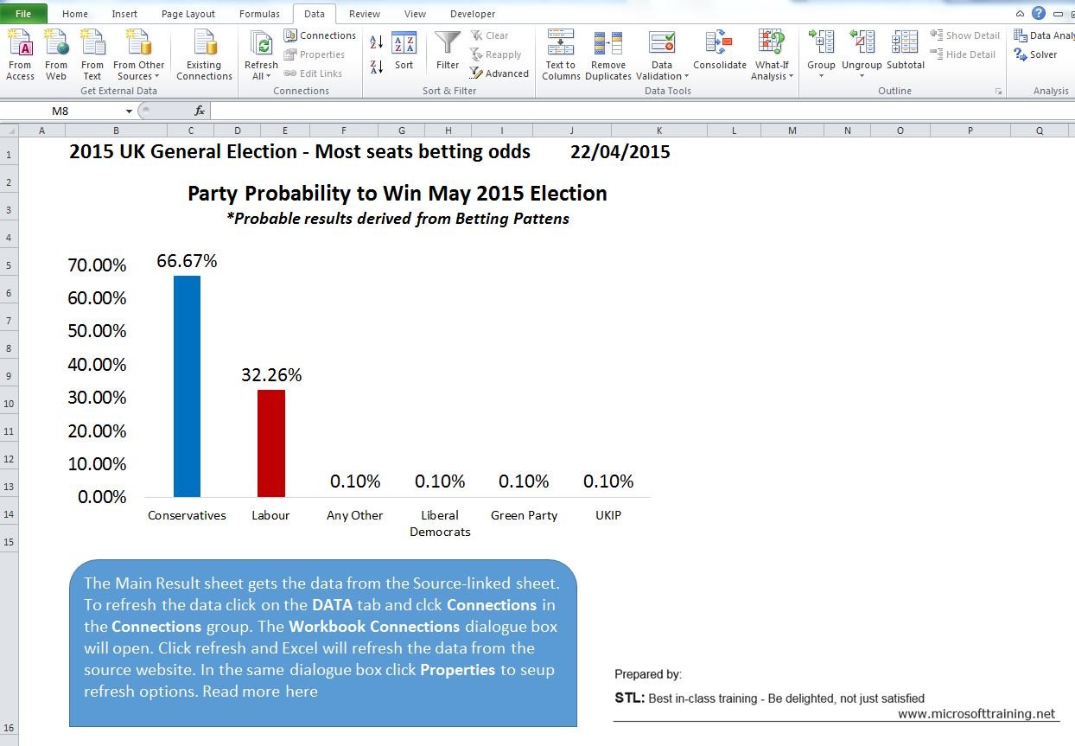Click the Advanced filter button

[499, 73]
